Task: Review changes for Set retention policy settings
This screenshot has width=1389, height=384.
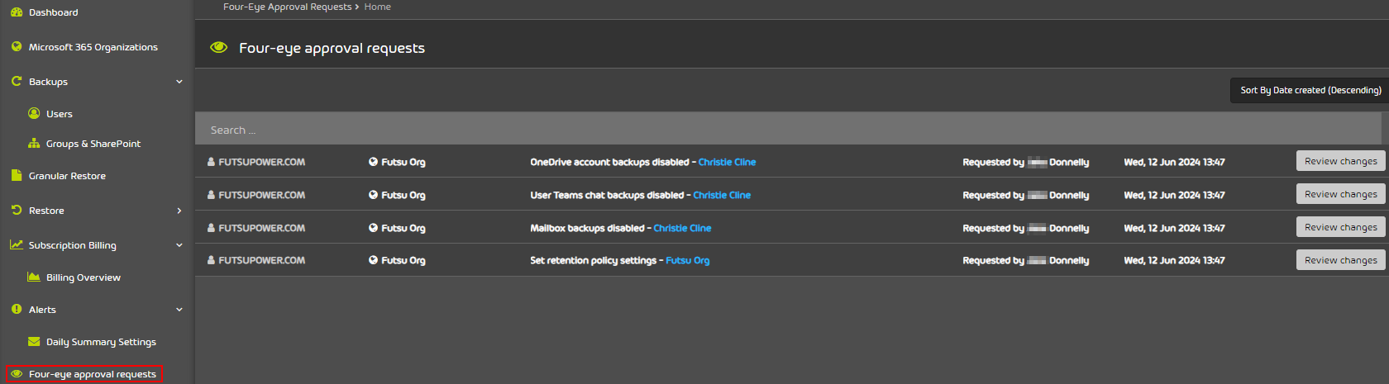Action: pos(1340,260)
